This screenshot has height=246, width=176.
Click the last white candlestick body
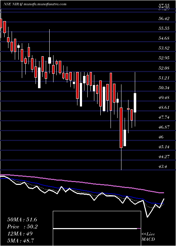[135, 103]
